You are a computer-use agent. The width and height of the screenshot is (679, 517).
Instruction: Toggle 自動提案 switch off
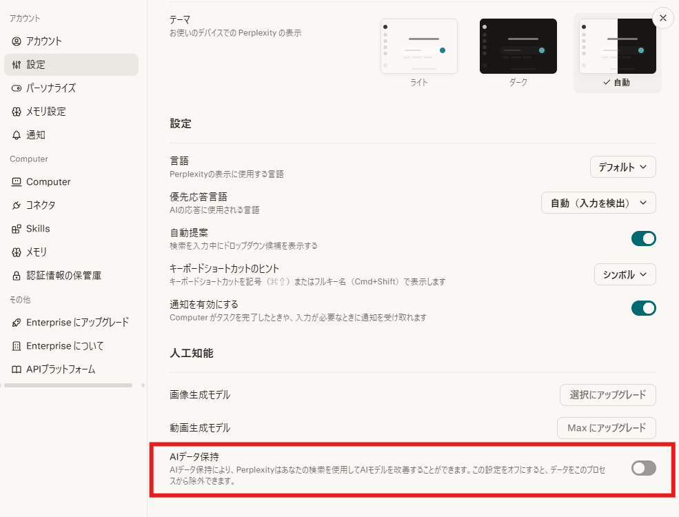(x=643, y=239)
